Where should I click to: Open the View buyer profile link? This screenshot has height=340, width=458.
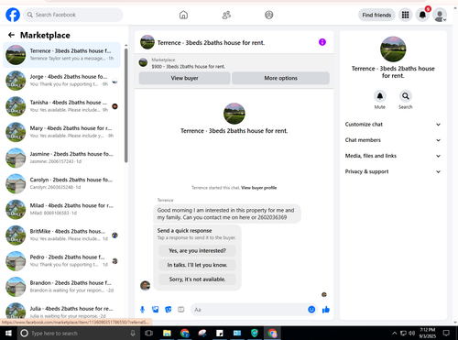pos(259,188)
